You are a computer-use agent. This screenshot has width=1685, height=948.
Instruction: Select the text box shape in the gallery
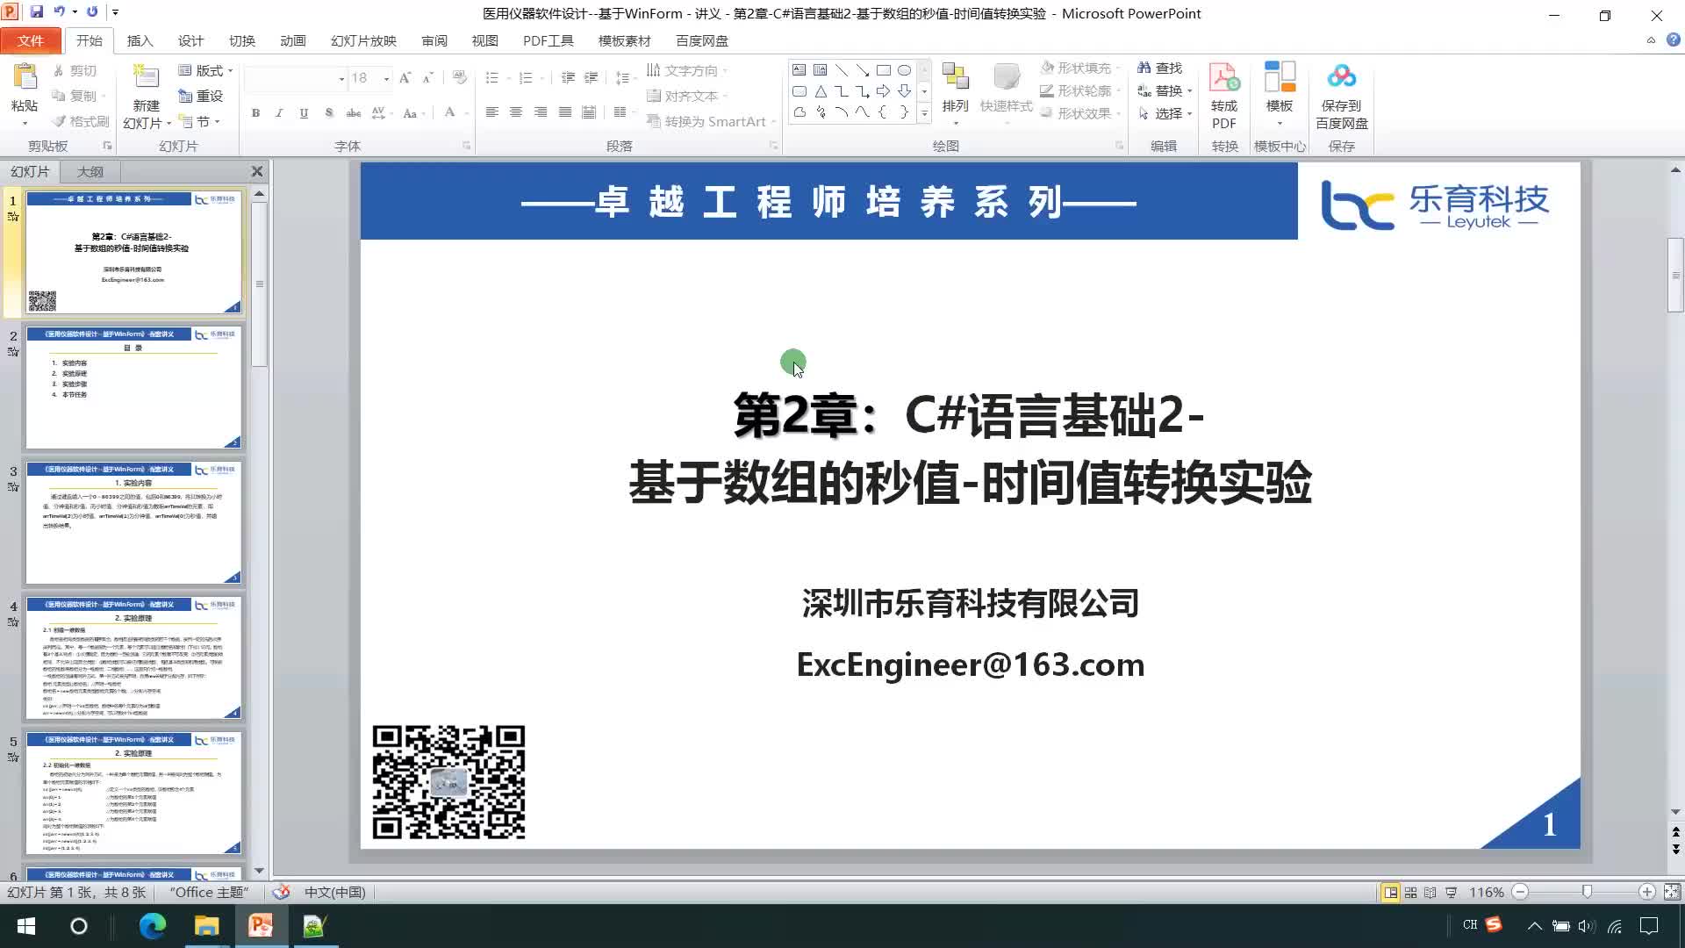pos(799,70)
